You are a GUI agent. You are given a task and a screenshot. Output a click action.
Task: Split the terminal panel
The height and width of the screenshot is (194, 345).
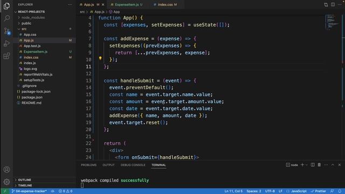click(313, 165)
